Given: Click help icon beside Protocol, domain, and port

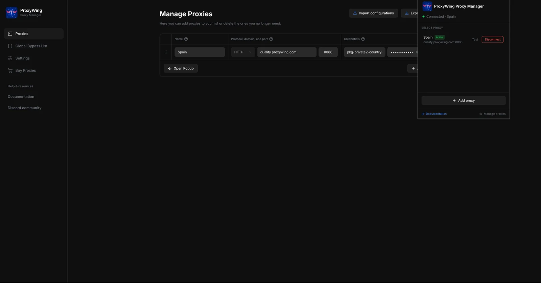Looking at the screenshot, I should pyautogui.click(x=271, y=39).
